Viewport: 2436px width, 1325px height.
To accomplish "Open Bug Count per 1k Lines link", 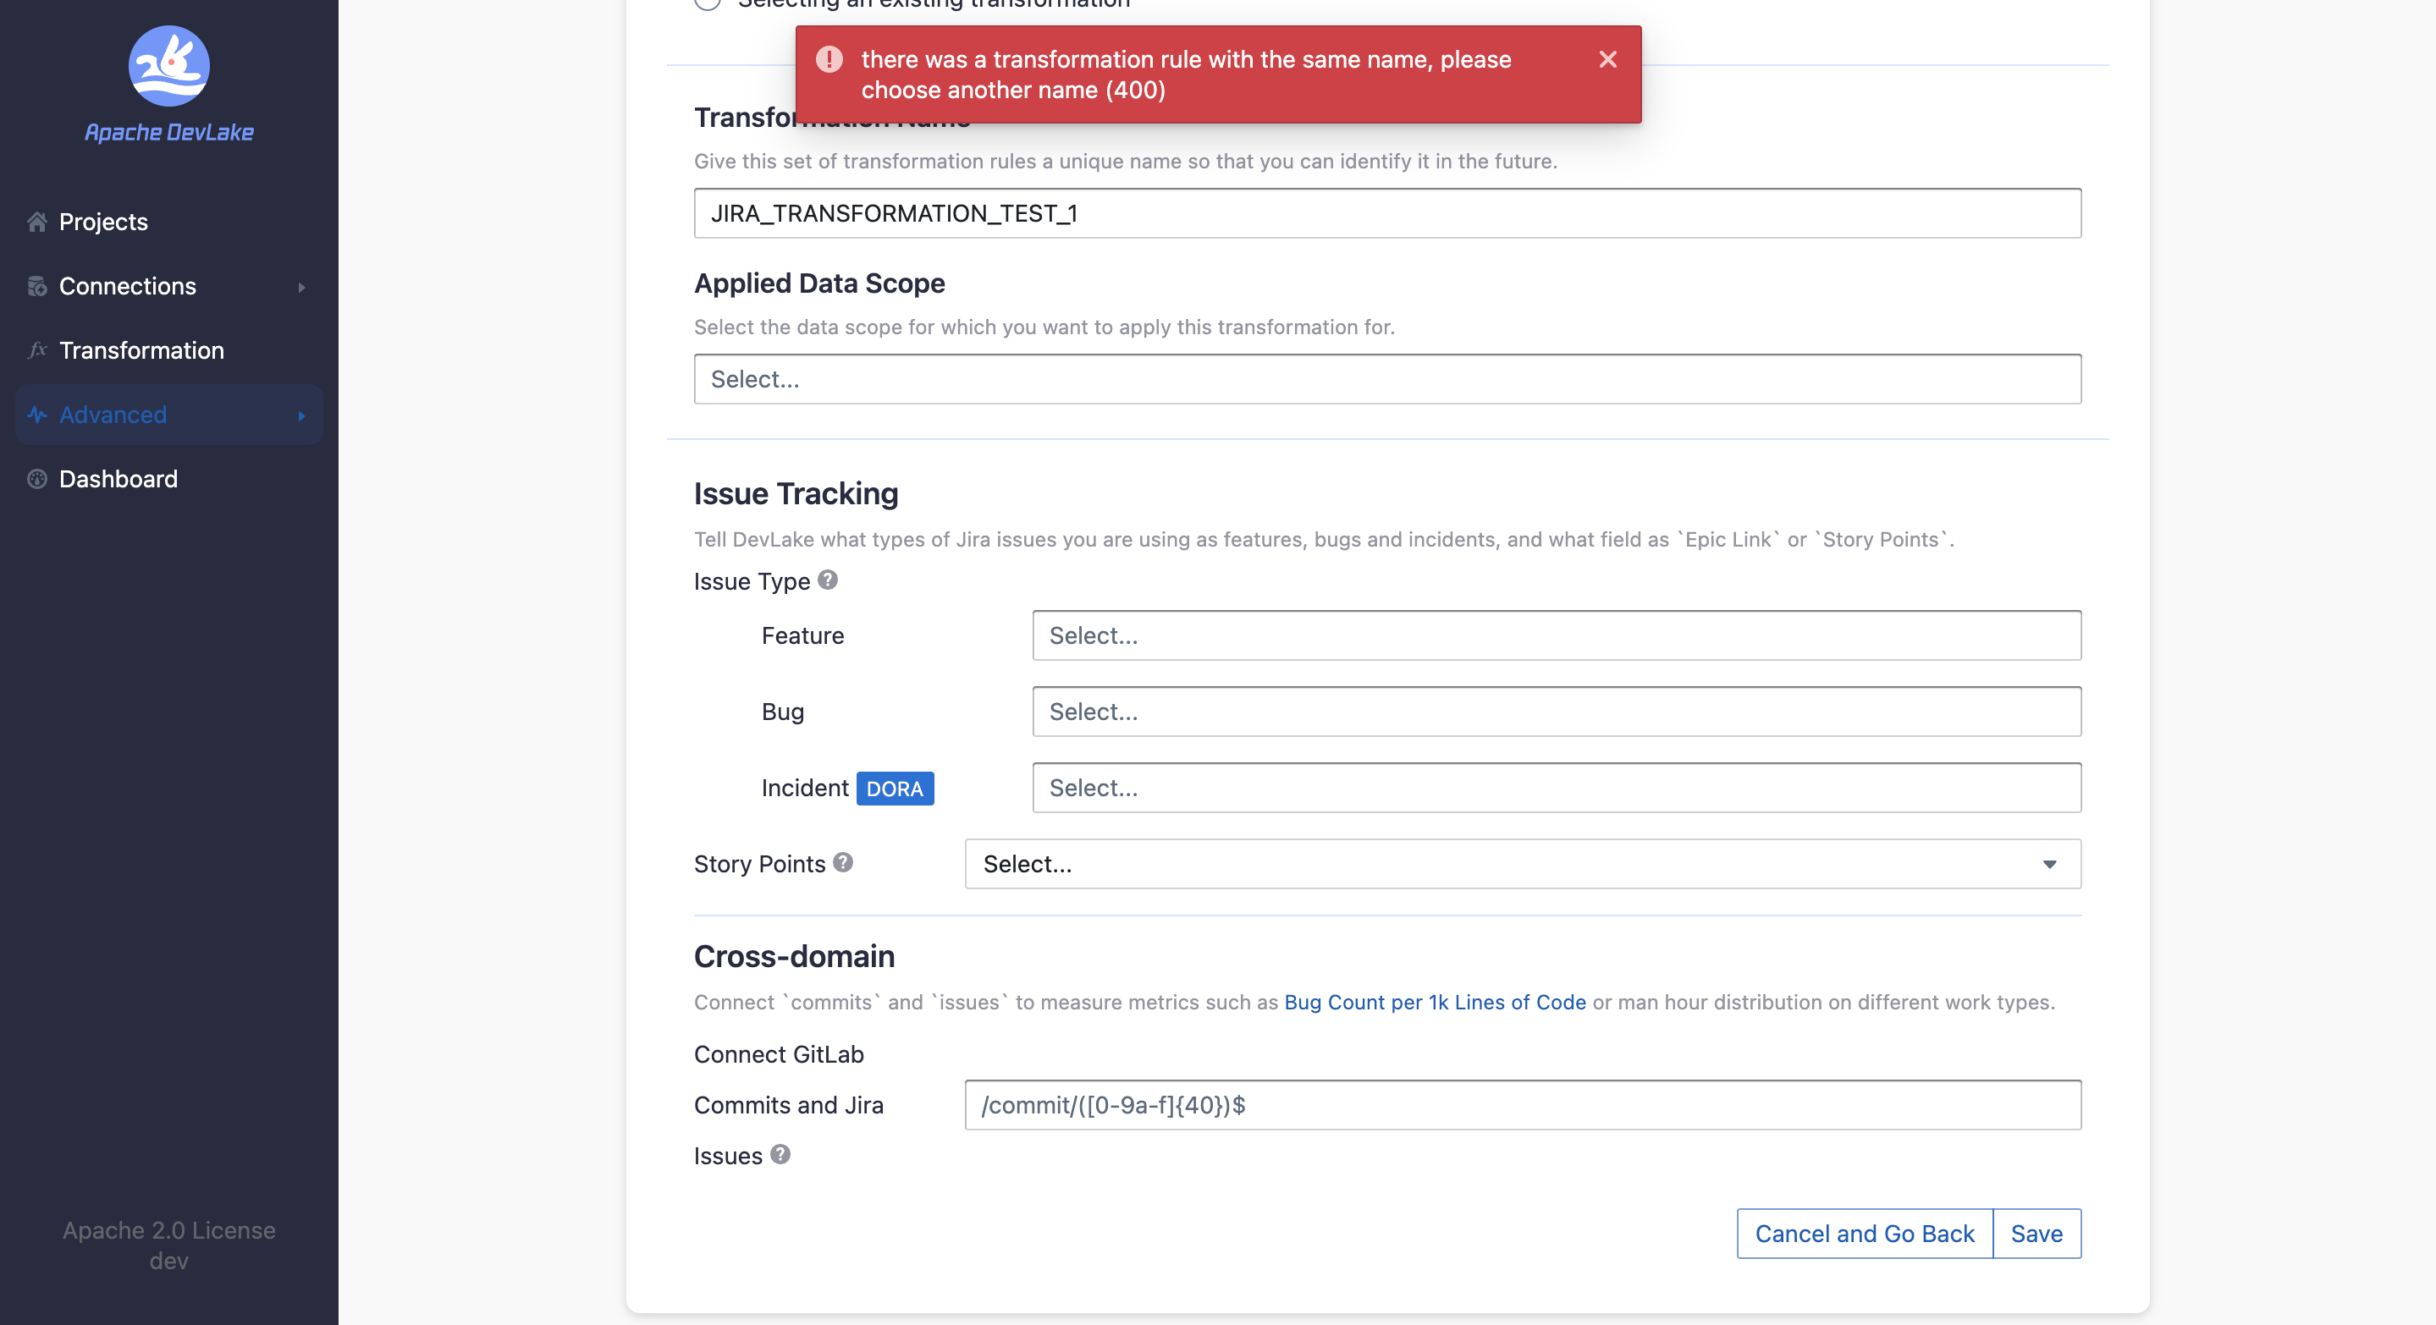I will tap(1434, 1002).
